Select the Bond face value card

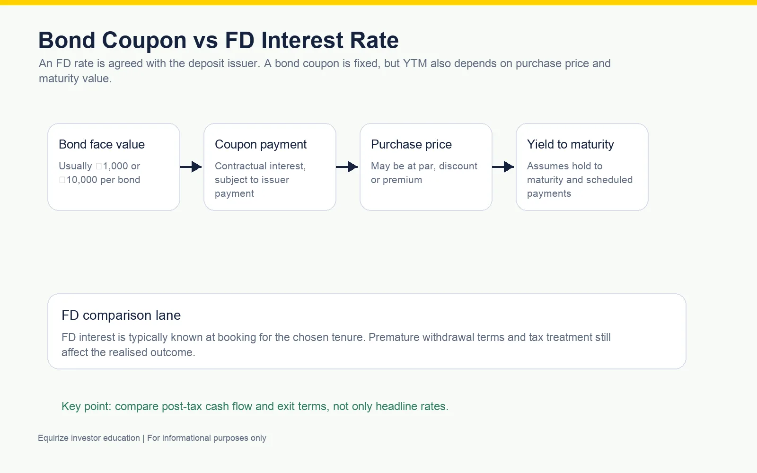(114, 167)
